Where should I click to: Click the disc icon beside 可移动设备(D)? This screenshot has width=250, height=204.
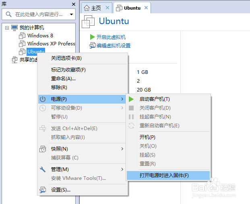(x=43, y=108)
